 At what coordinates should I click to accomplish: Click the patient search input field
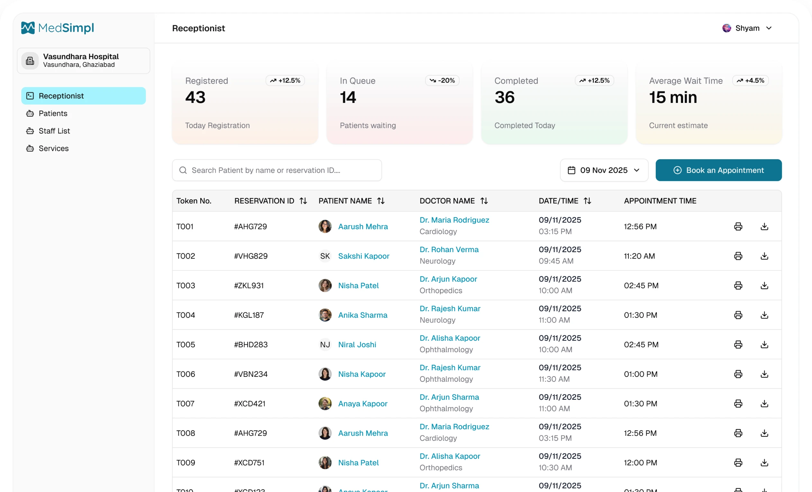(x=277, y=170)
